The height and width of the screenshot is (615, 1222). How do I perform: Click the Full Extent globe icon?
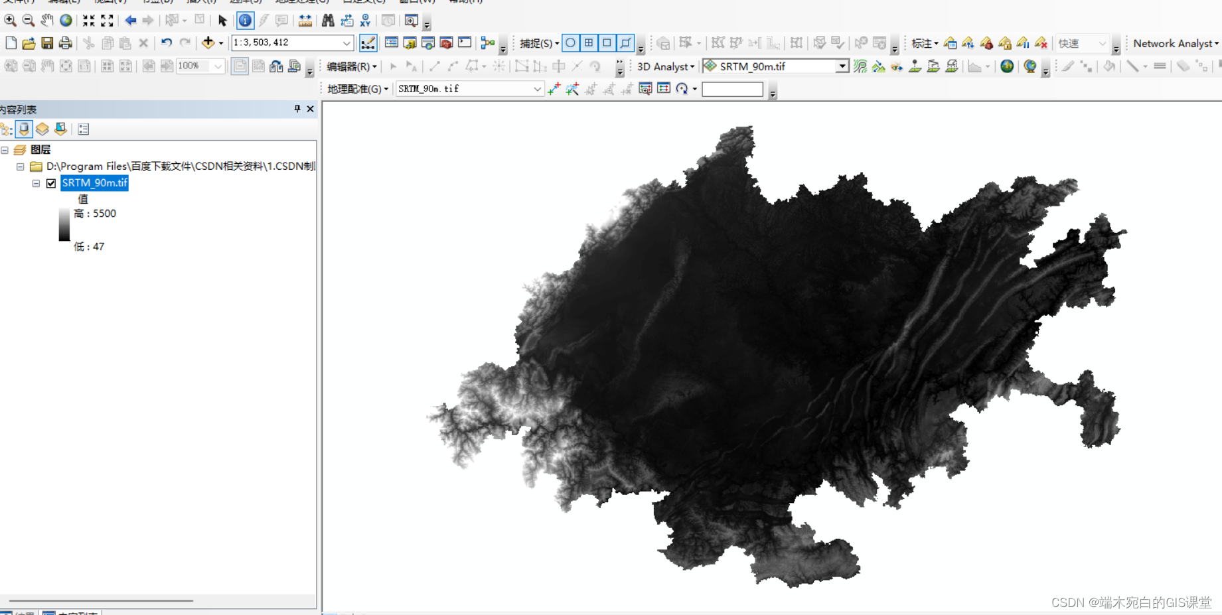click(x=66, y=21)
